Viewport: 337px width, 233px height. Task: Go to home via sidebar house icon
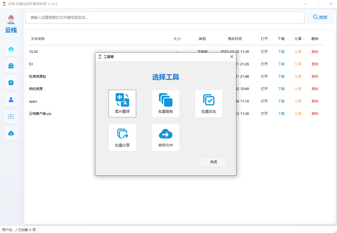coord(11,49)
